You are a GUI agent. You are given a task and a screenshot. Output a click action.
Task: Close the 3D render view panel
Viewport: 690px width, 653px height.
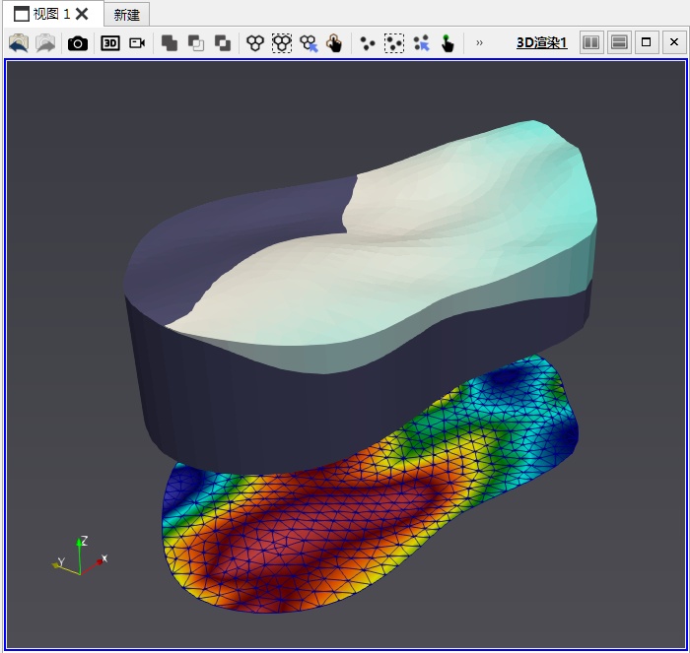click(674, 42)
